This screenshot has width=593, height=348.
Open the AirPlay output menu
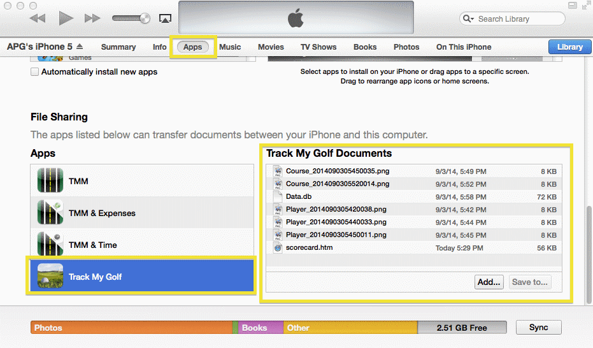pyautogui.click(x=165, y=18)
